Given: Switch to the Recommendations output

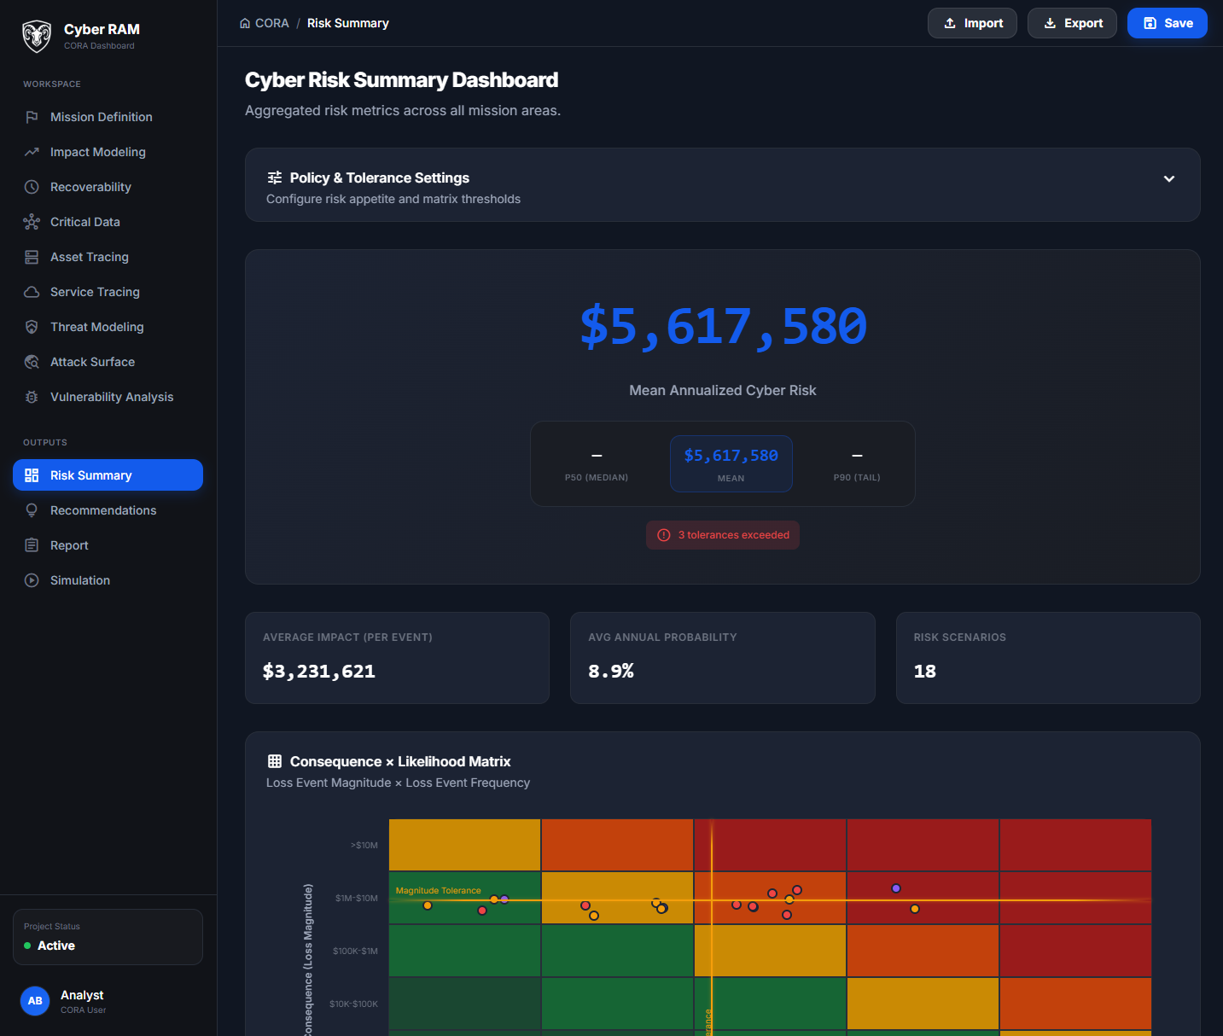Looking at the screenshot, I should 102,510.
